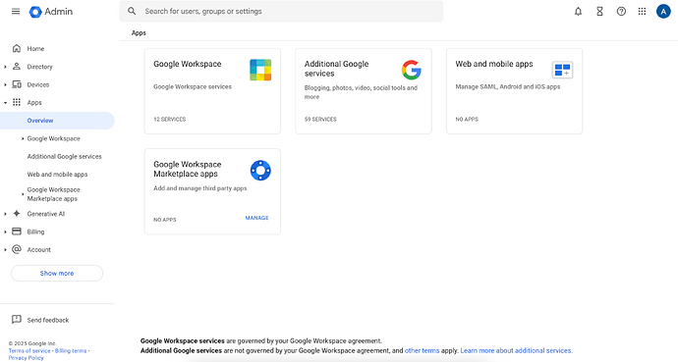678x362 pixels.
Task: Click MANAGE on Marketplace apps card
Action: click(x=256, y=218)
